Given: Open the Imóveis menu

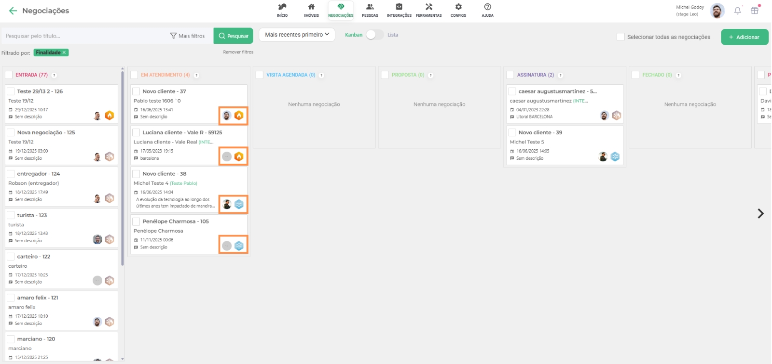Looking at the screenshot, I should pyautogui.click(x=311, y=10).
